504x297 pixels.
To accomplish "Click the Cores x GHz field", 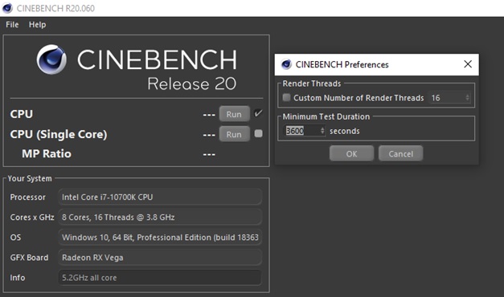I will coord(160,217).
